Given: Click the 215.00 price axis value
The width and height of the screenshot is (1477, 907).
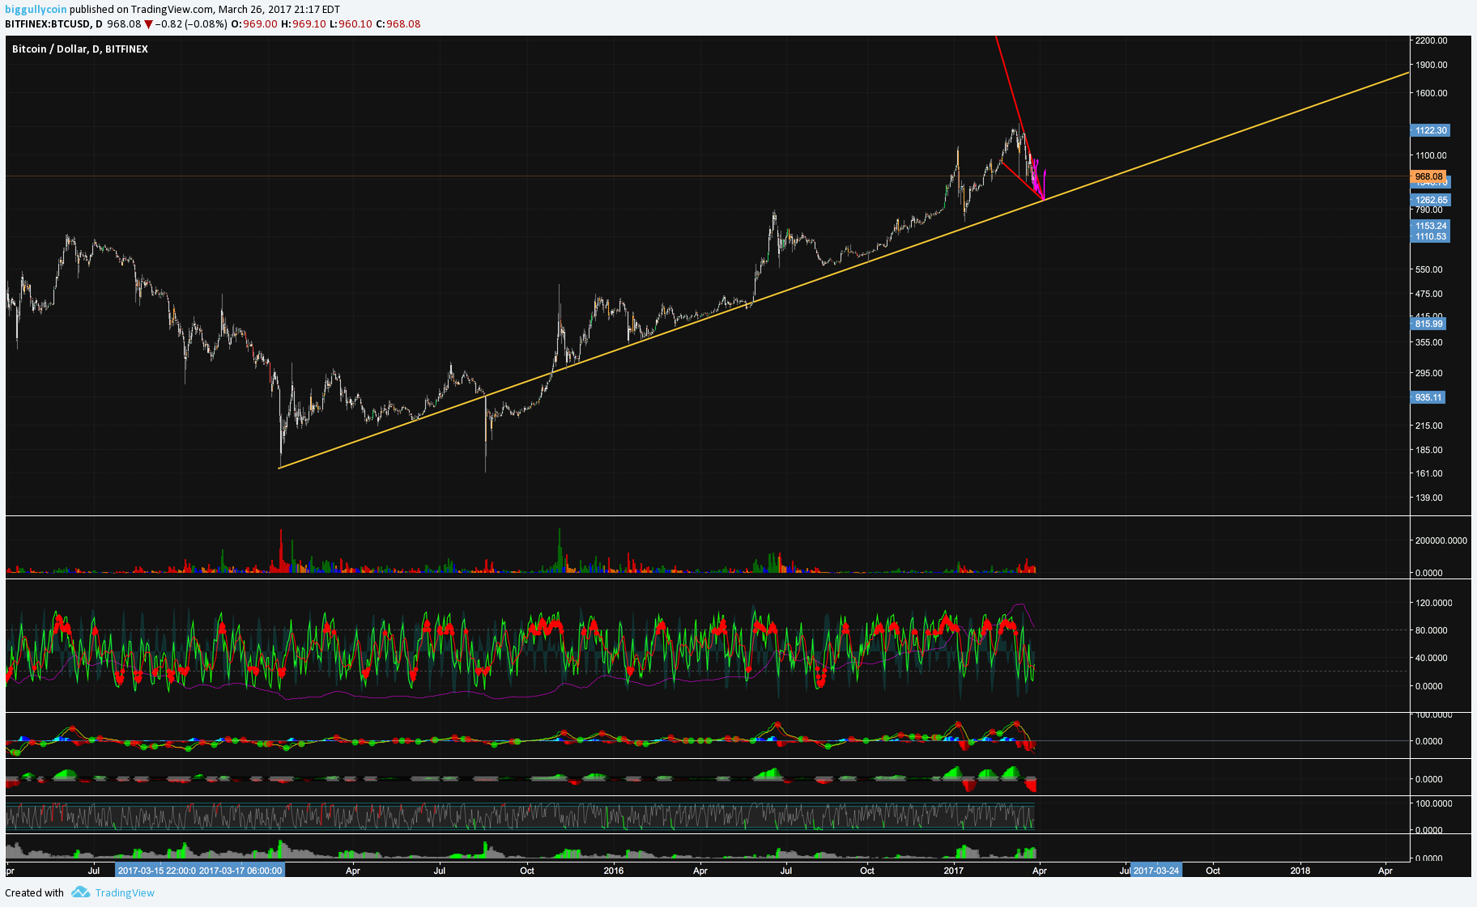Looking at the screenshot, I should click(1428, 426).
